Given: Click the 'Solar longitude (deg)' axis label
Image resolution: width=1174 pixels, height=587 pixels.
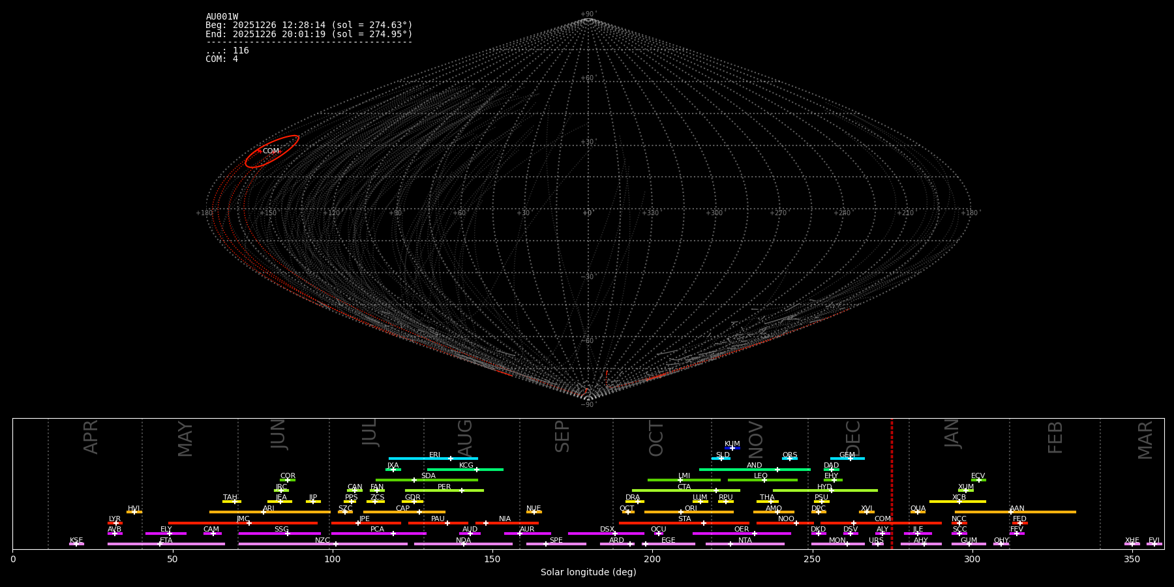Looking at the screenshot, I should [x=588, y=573].
